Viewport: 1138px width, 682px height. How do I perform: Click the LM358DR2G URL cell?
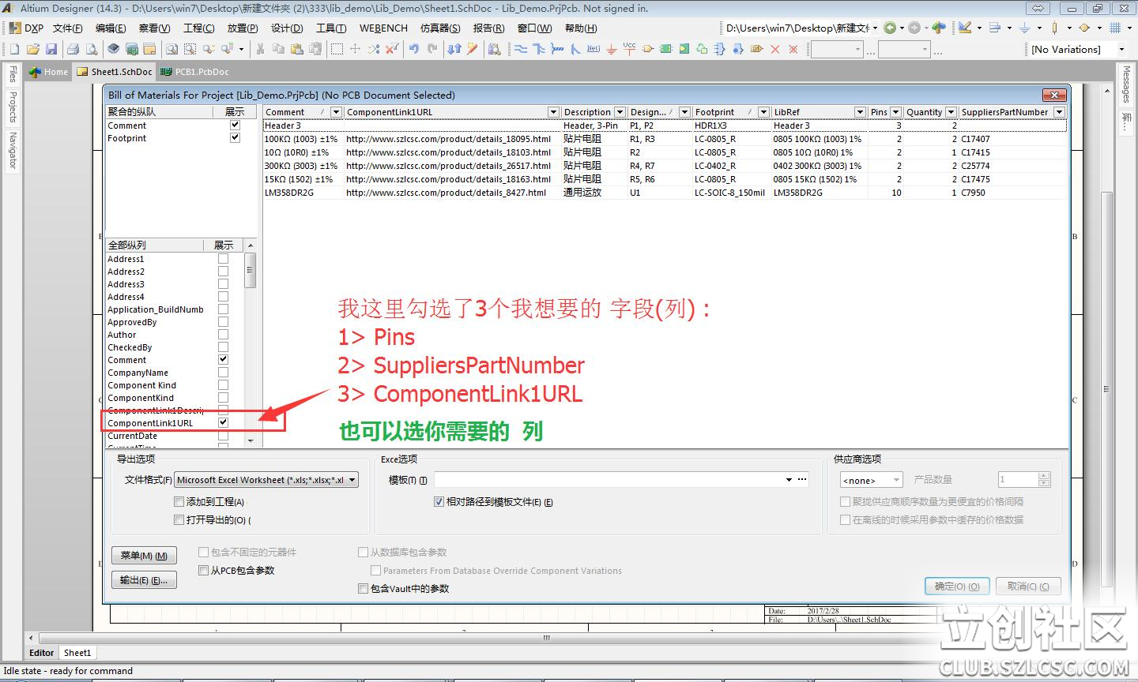coord(447,192)
